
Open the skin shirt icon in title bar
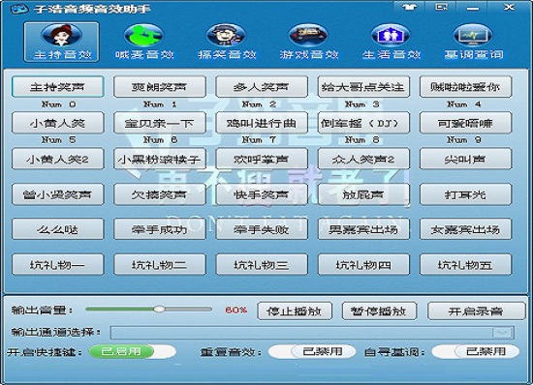(x=409, y=7)
